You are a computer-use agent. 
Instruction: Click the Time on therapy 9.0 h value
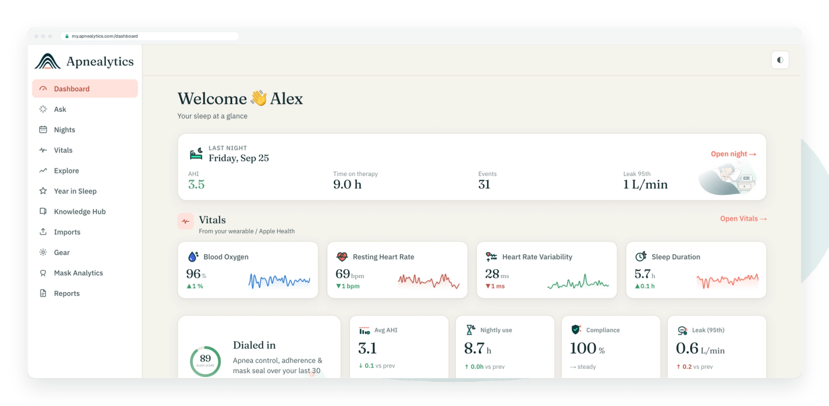(347, 184)
